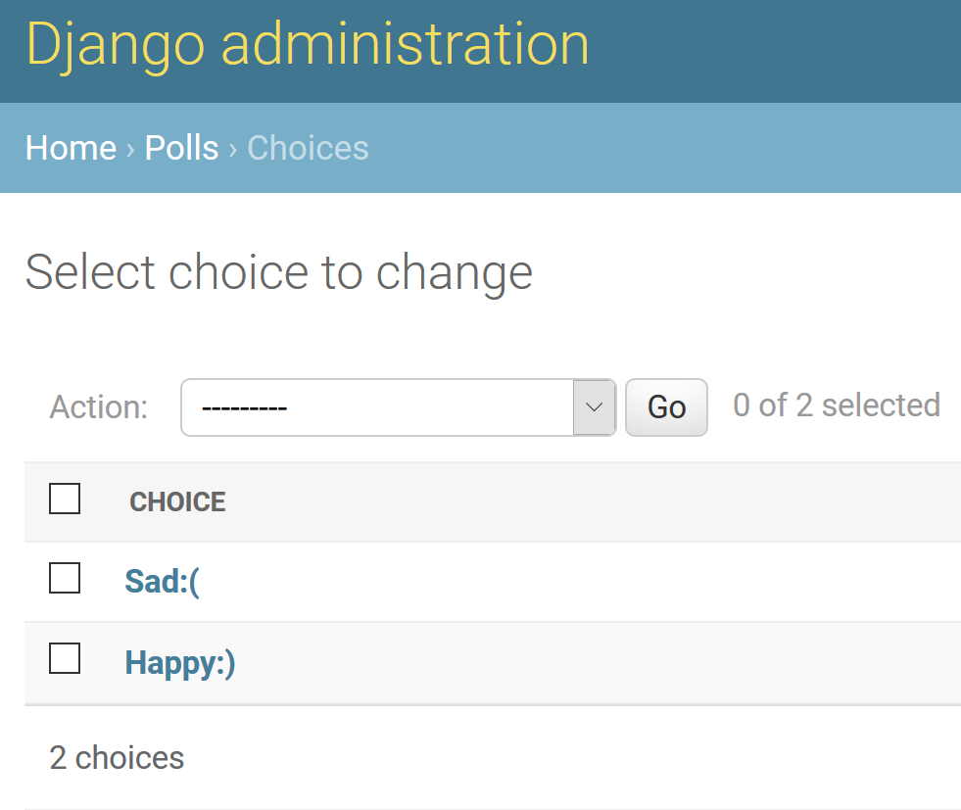Go to Home in the breadcrumbs
961x810 pixels.
[71, 148]
